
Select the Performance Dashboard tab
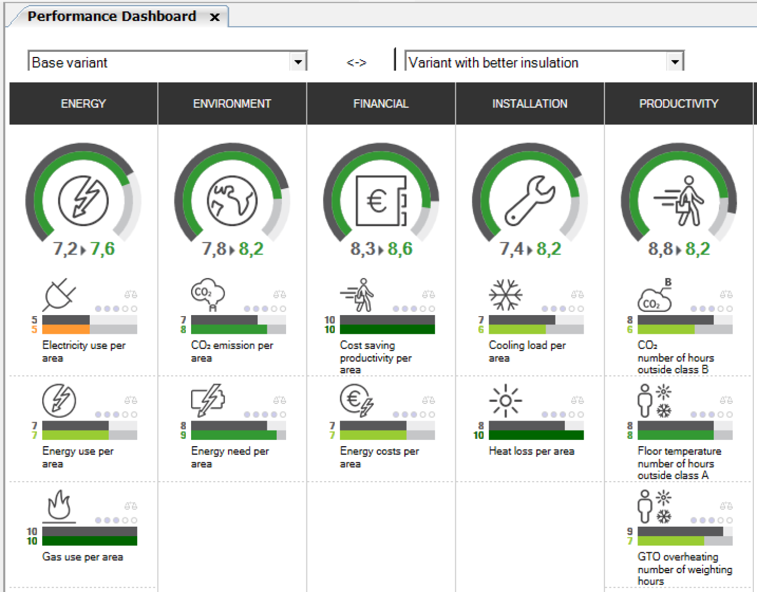coord(112,16)
